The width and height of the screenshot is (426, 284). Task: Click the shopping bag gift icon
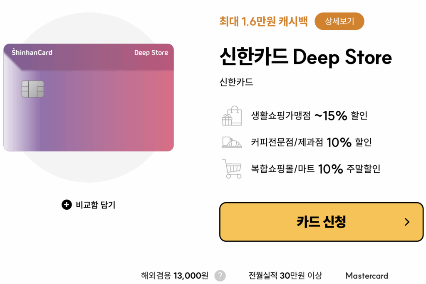coord(232,116)
